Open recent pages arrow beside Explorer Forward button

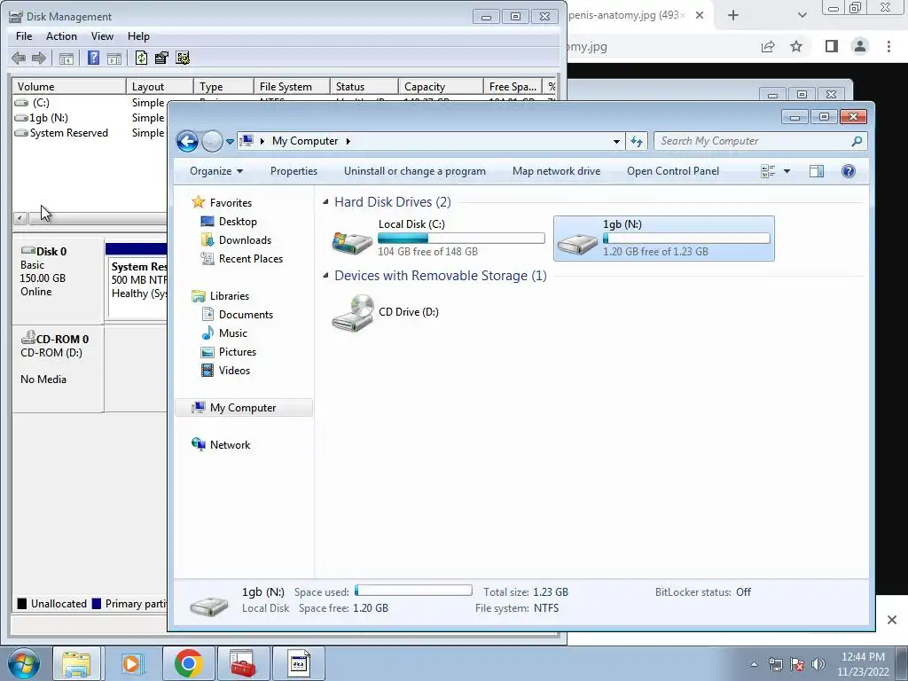coord(230,141)
